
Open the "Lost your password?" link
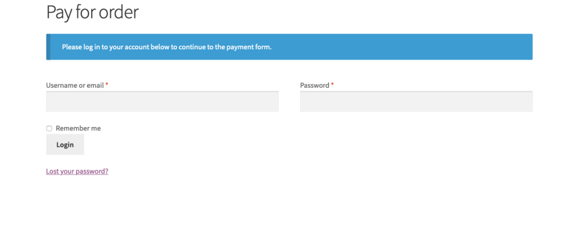[77, 171]
